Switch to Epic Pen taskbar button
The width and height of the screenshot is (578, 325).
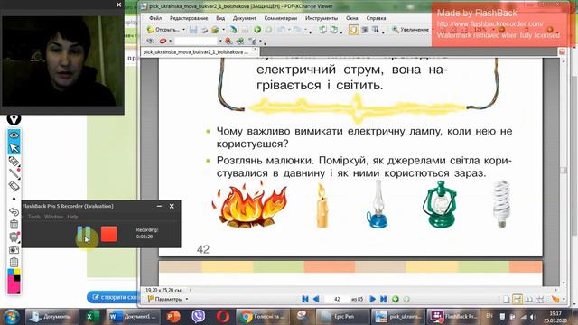pyautogui.click(x=342, y=317)
